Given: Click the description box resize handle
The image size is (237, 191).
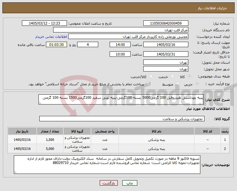Looking at the screenshot, I should click(x=40, y=103).
